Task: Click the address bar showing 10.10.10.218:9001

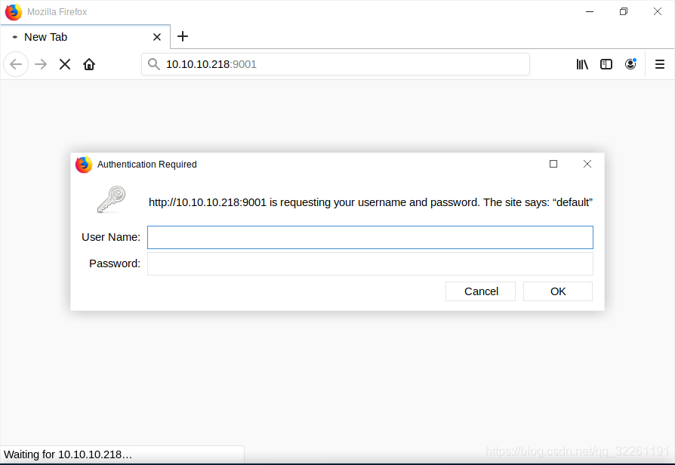Action: [x=335, y=64]
